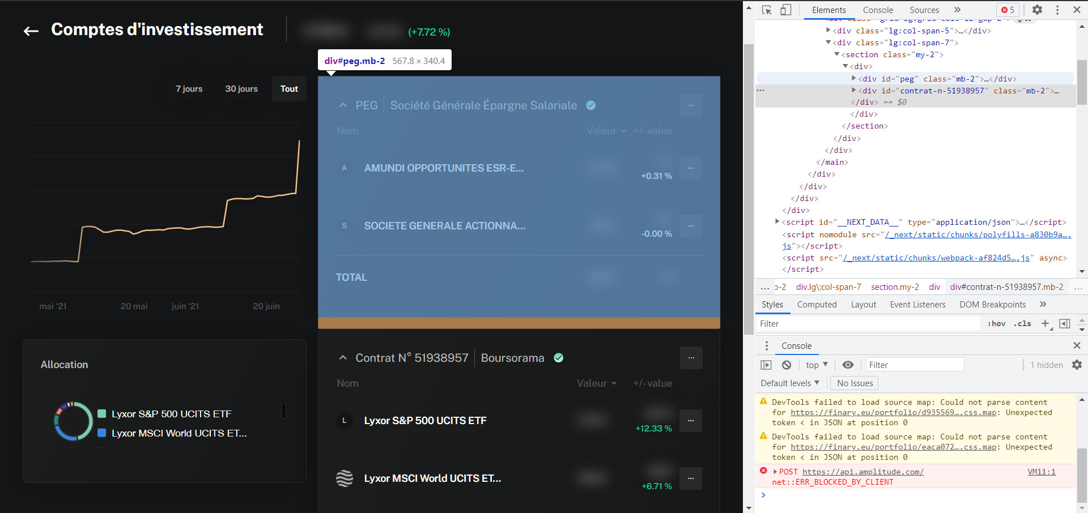Open DevTools settings gear
The width and height of the screenshot is (1088, 513).
click(1037, 10)
